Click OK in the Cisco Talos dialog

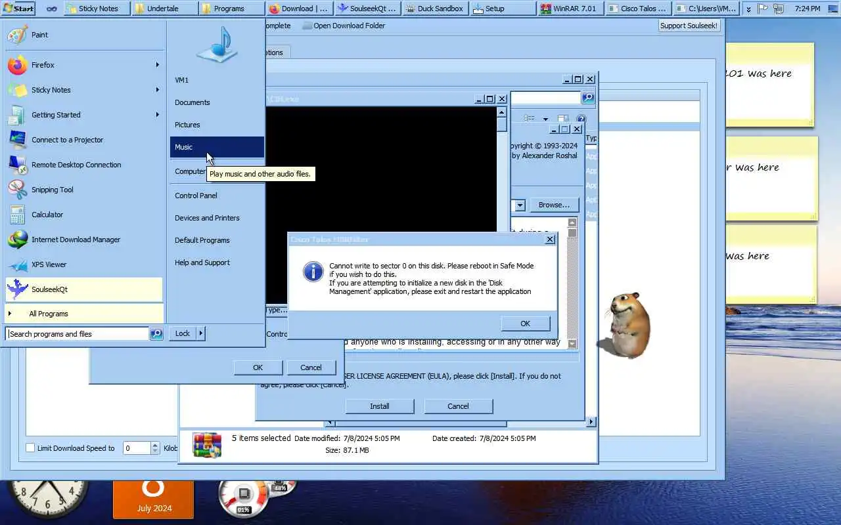[525, 324]
